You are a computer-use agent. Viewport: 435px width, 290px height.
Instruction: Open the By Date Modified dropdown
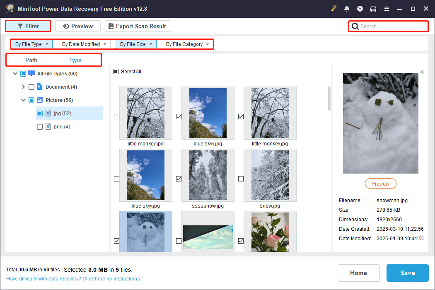pos(84,44)
